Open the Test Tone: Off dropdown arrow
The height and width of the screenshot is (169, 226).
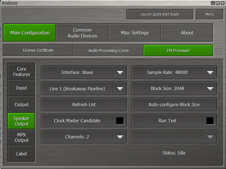tap(210, 137)
